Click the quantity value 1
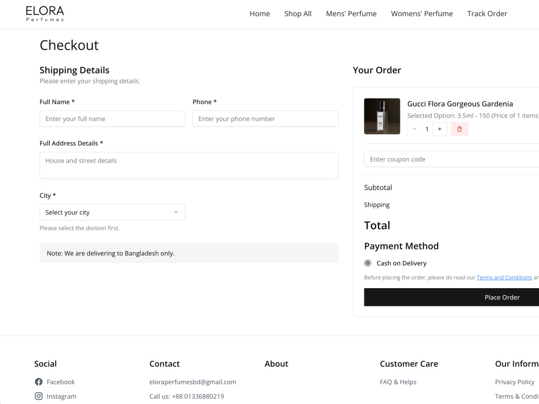539x404 pixels. click(427, 129)
